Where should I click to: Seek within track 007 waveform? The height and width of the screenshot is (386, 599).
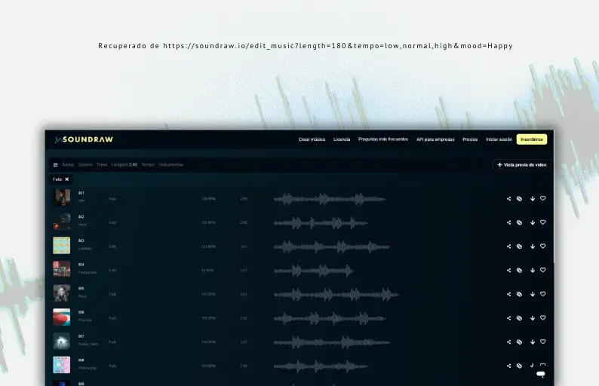click(332, 342)
